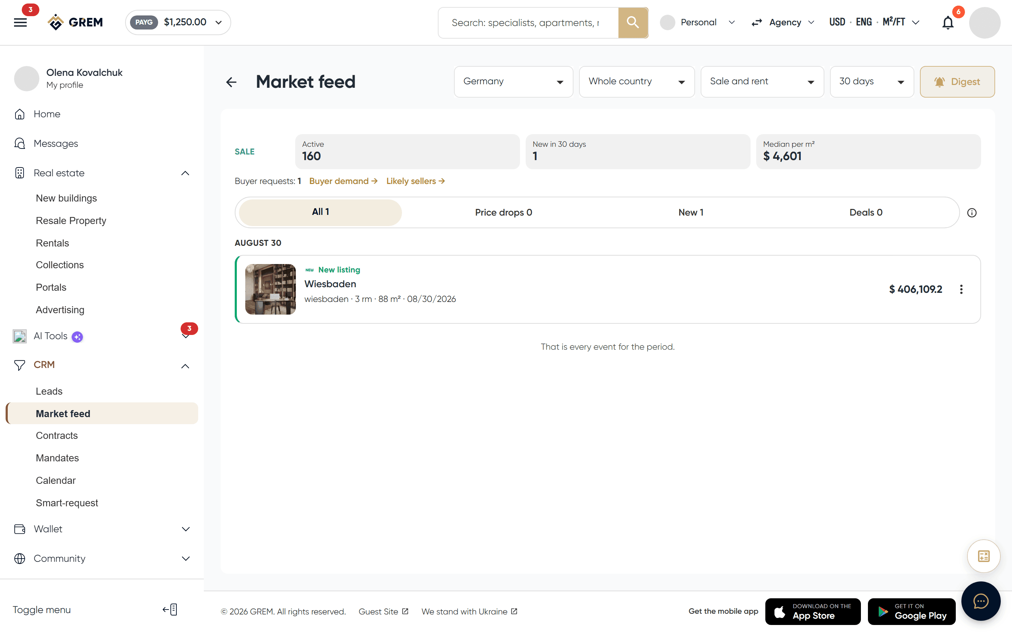This screenshot has width=1012, height=632.
Task: Open the Guest Site link
Action: pos(383,611)
